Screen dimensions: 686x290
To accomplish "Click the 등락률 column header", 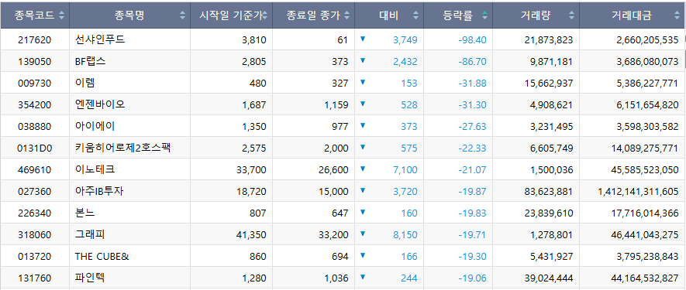I will click(458, 15).
